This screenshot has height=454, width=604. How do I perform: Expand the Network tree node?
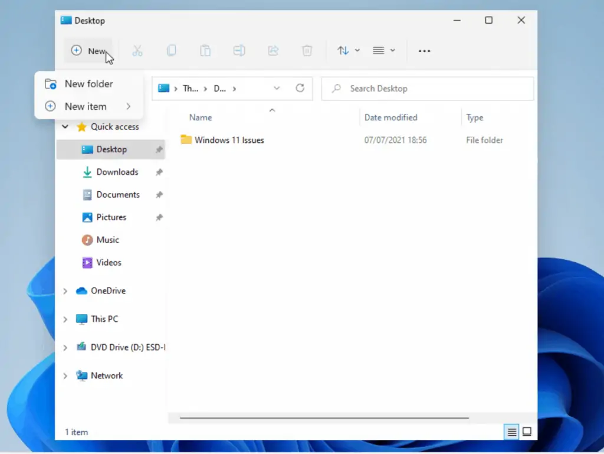point(65,375)
